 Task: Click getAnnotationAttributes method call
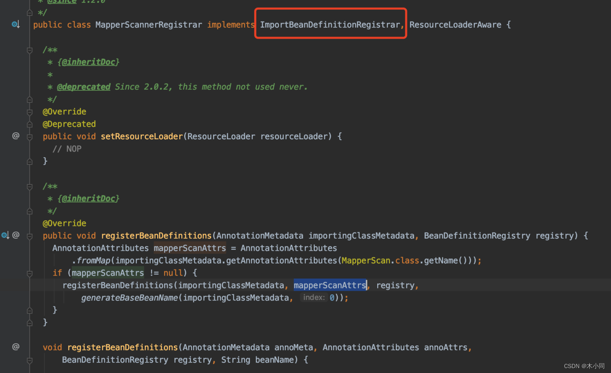(x=281, y=260)
